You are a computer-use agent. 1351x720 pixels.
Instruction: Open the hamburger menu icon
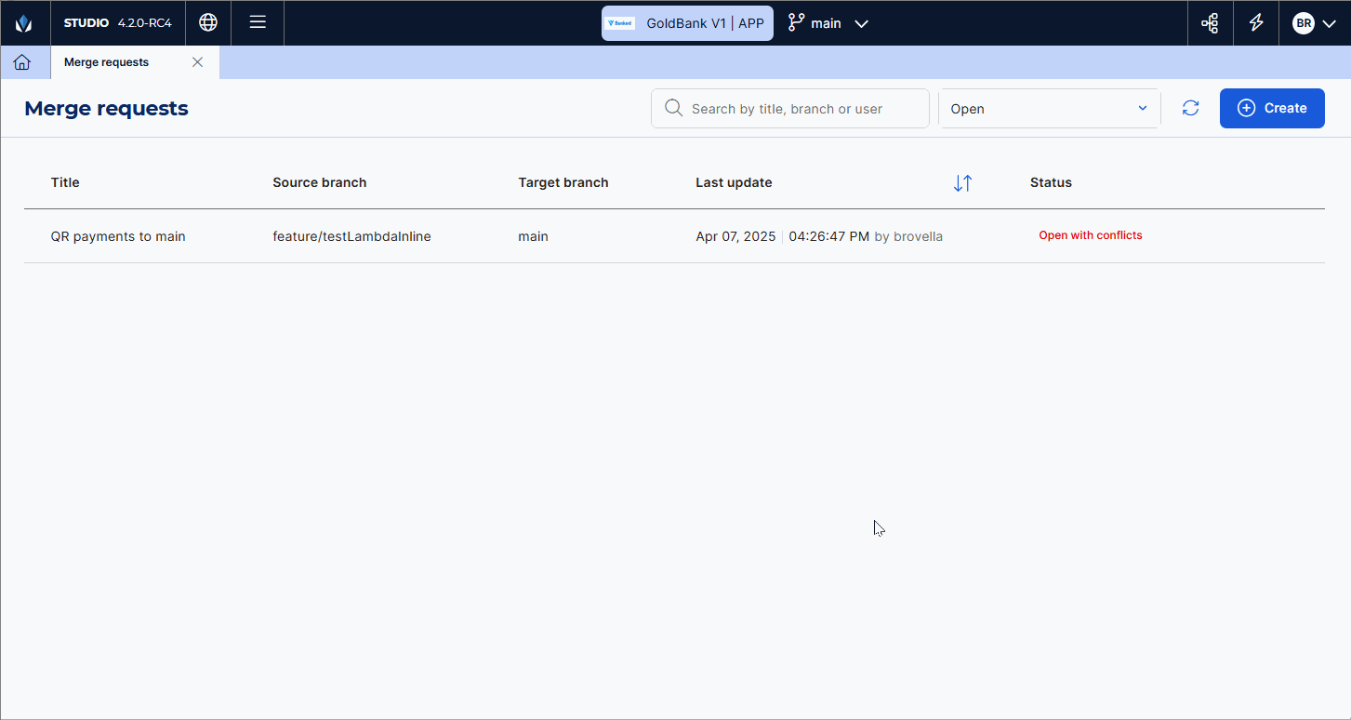(258, 23)
